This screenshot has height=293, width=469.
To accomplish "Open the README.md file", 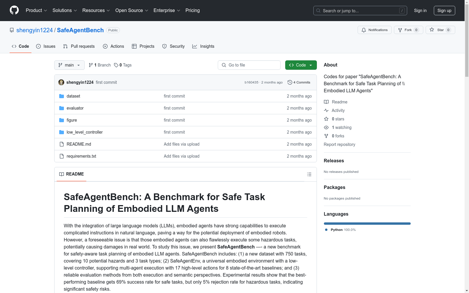I will (x=79, y=144).
